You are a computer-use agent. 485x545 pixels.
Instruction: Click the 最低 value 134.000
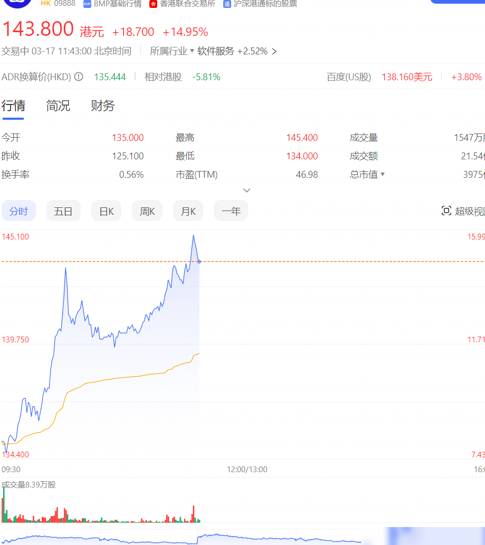[302, 156]
